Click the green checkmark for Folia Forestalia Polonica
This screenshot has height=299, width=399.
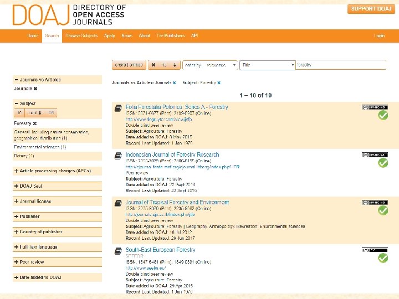[383, 115]
